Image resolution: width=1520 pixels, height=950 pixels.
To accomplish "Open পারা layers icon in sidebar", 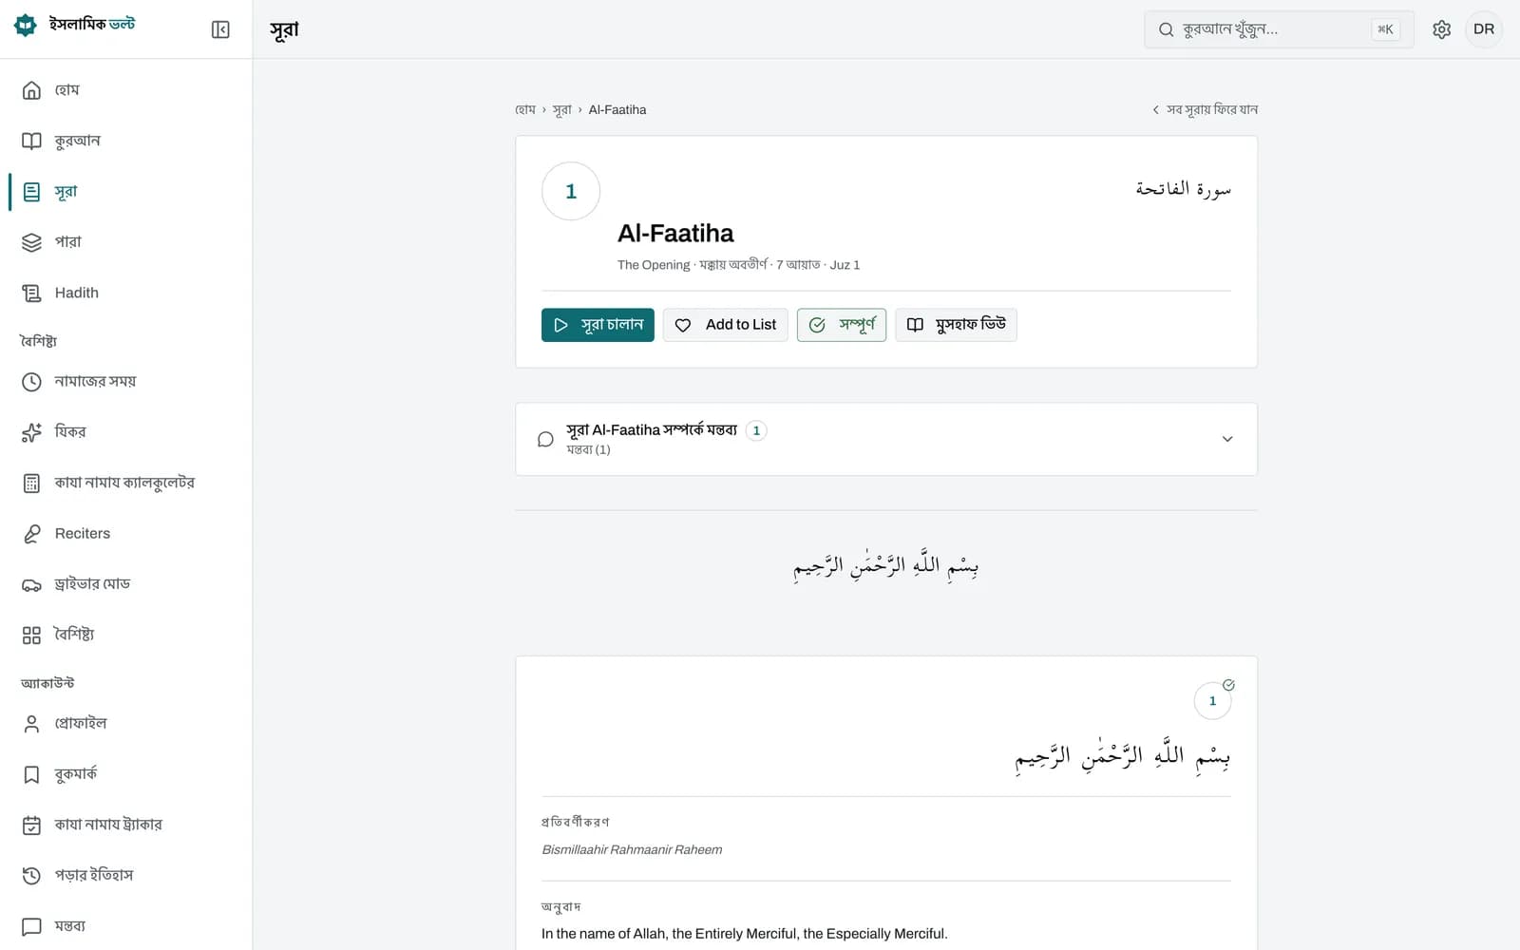I will (31, 242).
